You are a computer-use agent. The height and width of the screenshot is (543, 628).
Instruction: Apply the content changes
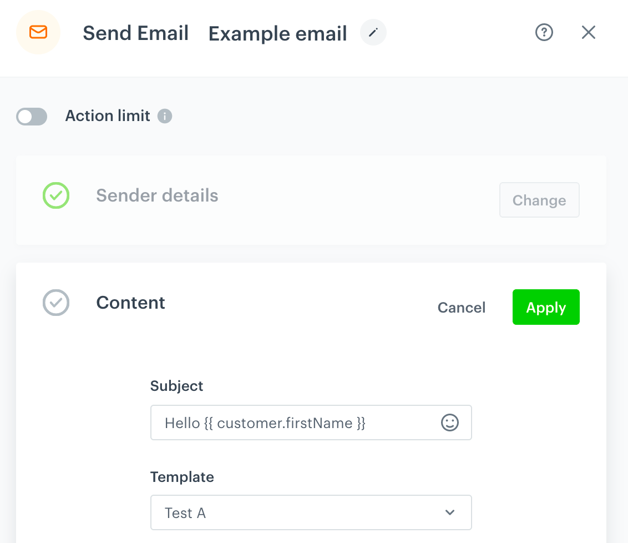click(x=545, y=307)
